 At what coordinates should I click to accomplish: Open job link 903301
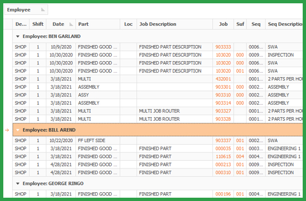click(223, 87)
